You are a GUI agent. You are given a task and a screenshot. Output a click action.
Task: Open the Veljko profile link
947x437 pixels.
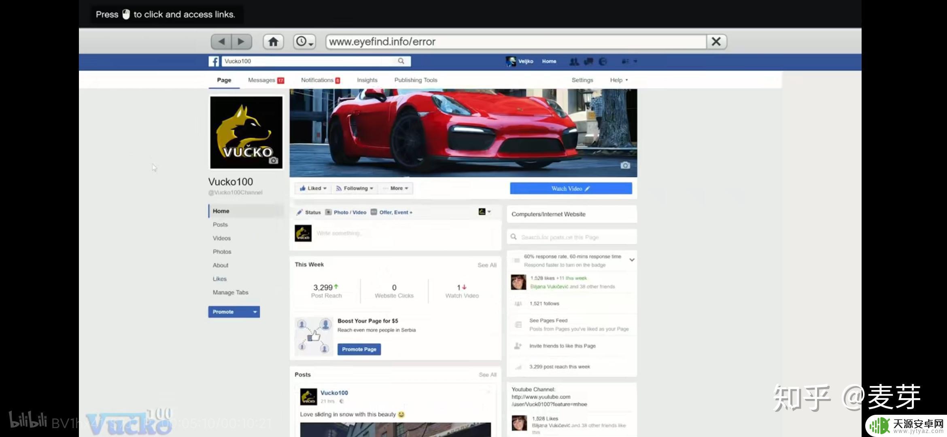520,62
